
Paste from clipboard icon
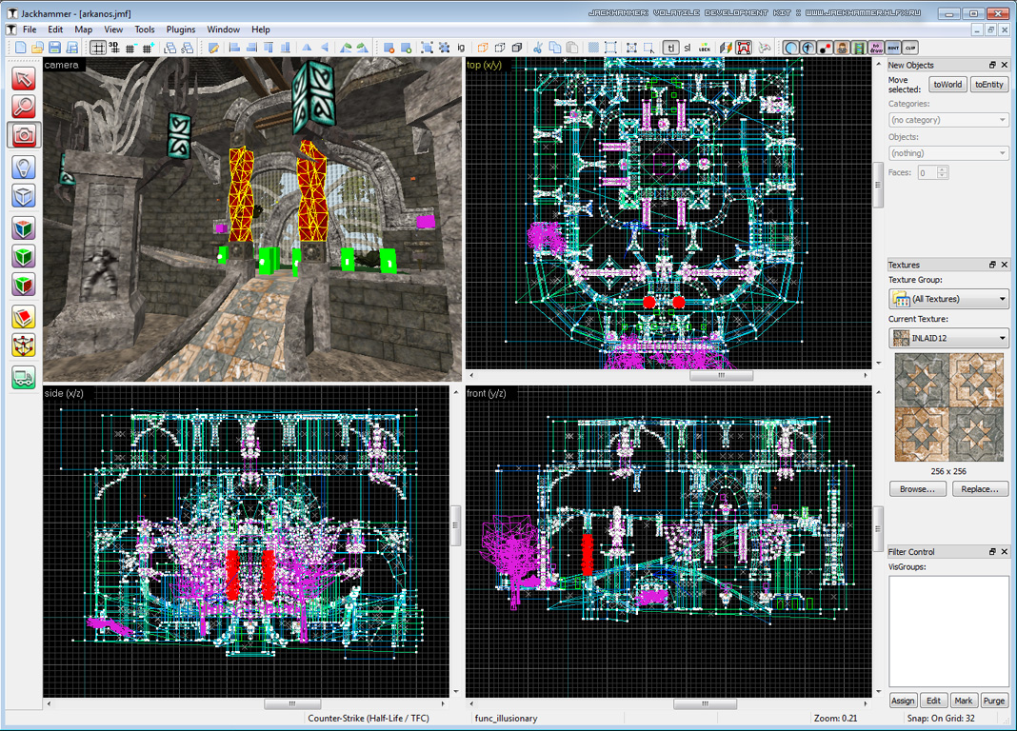point(572,48)
